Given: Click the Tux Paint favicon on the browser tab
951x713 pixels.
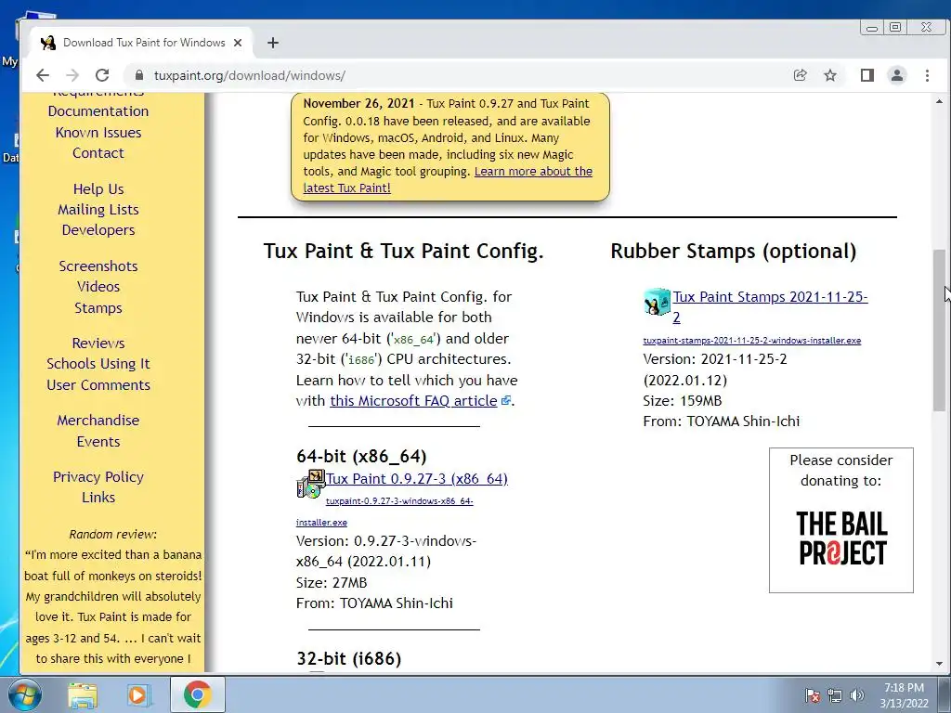Looking at the screenshot, I should (x=48, y=43).
